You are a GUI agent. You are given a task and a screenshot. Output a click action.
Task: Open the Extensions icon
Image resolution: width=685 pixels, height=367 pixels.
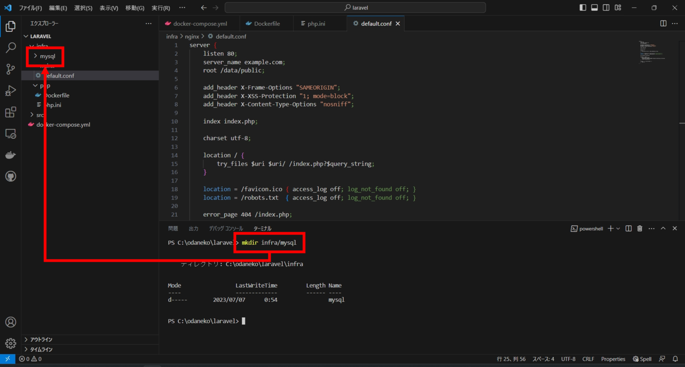11,112
